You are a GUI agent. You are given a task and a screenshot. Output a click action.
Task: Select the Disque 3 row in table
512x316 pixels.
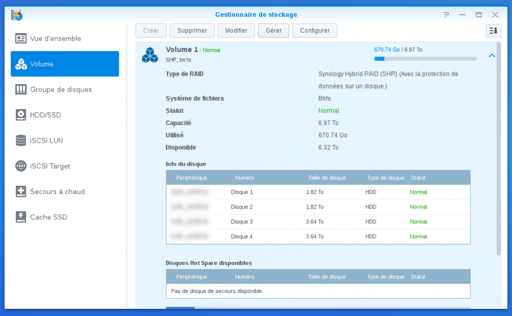(x=317, y=222)
